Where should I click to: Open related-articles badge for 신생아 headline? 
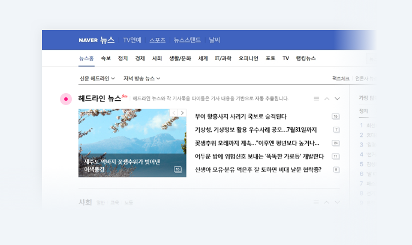click(336, 170)
